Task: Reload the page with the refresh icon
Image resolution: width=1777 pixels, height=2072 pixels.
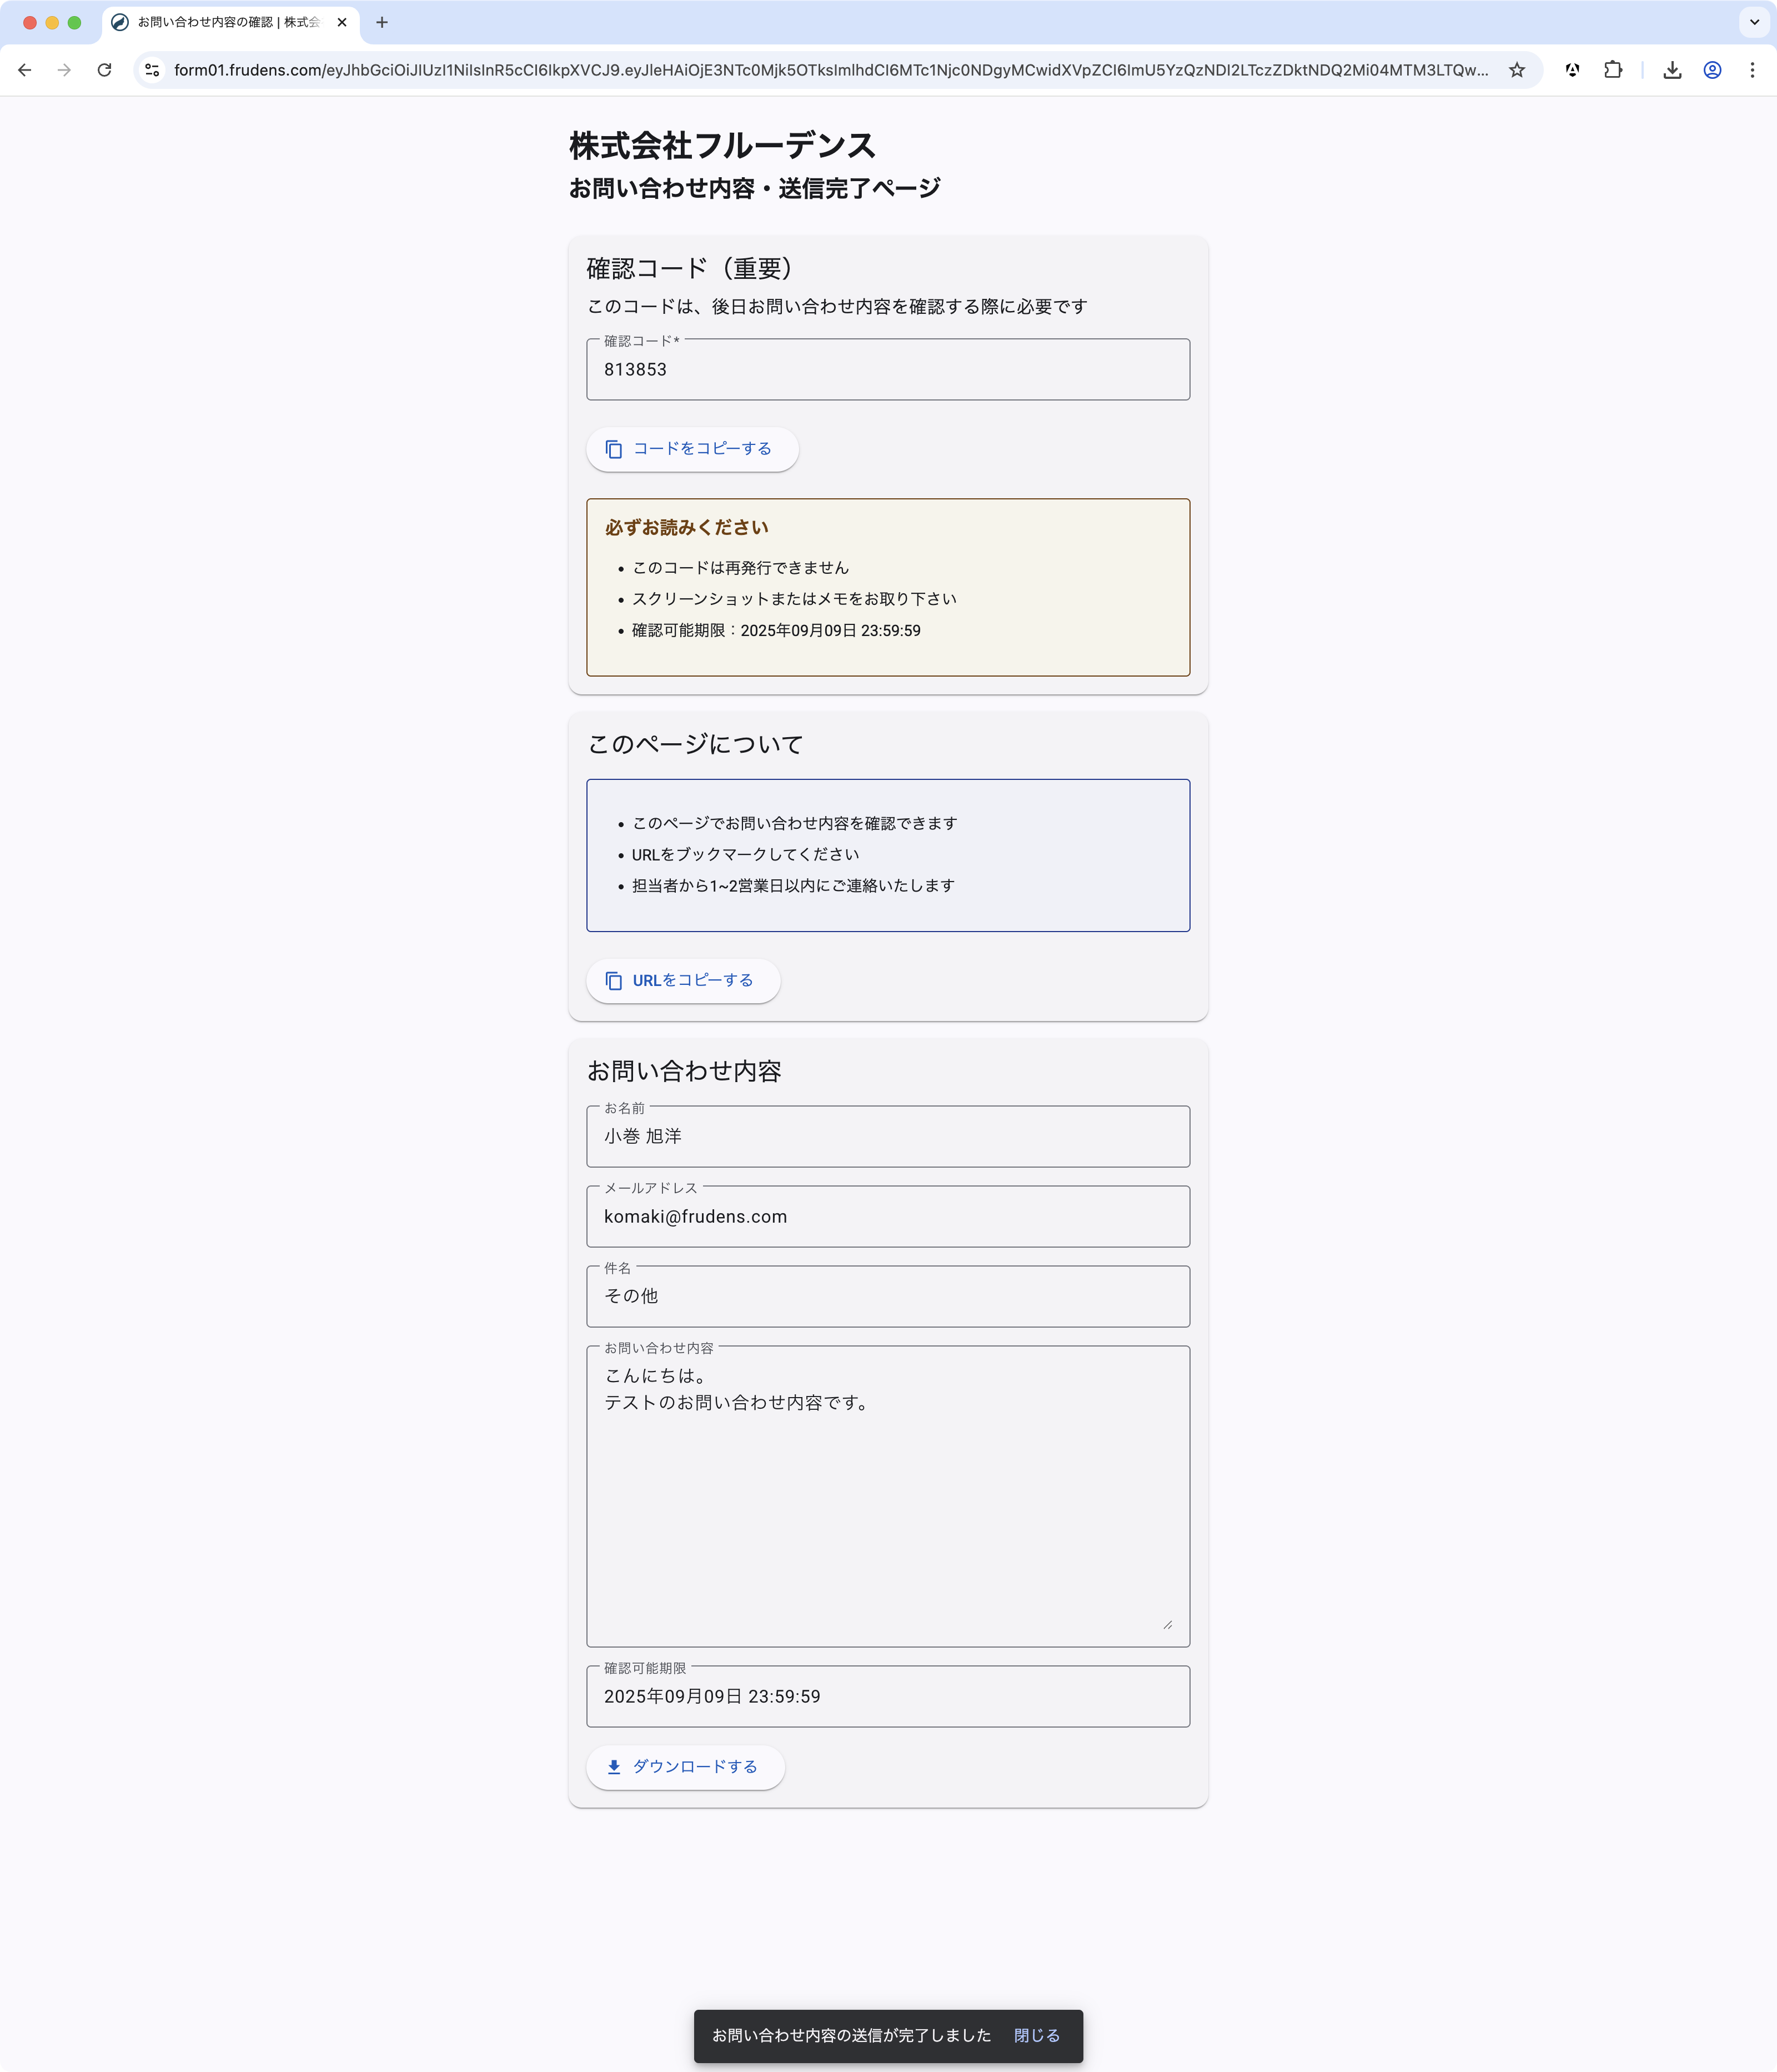Action: tap(104, 70)
